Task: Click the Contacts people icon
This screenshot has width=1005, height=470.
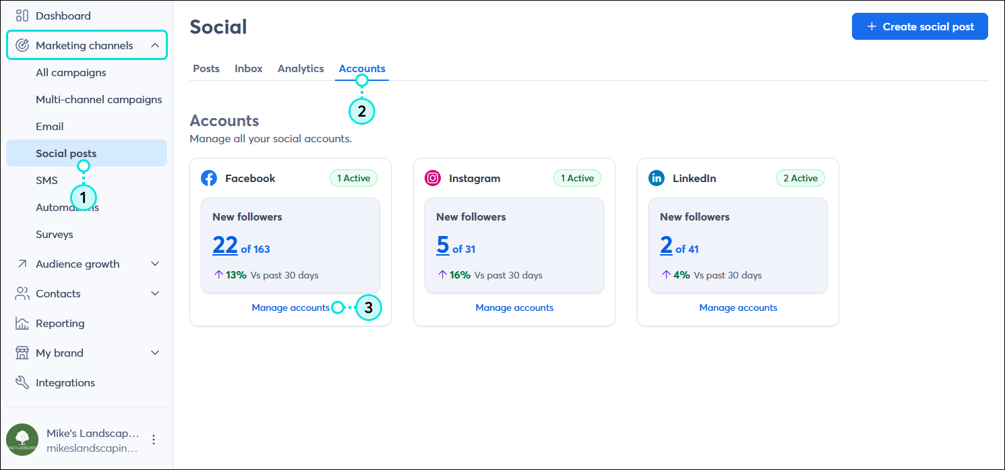Action: pos(22,293)
